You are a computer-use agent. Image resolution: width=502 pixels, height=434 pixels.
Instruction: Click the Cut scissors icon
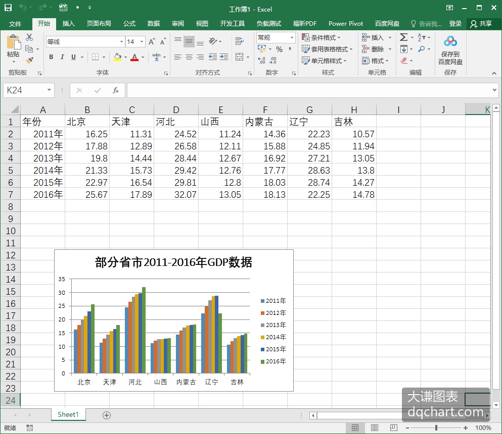tap(29, 37)
